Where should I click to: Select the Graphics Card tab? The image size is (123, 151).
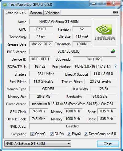(x=16, y=12)
